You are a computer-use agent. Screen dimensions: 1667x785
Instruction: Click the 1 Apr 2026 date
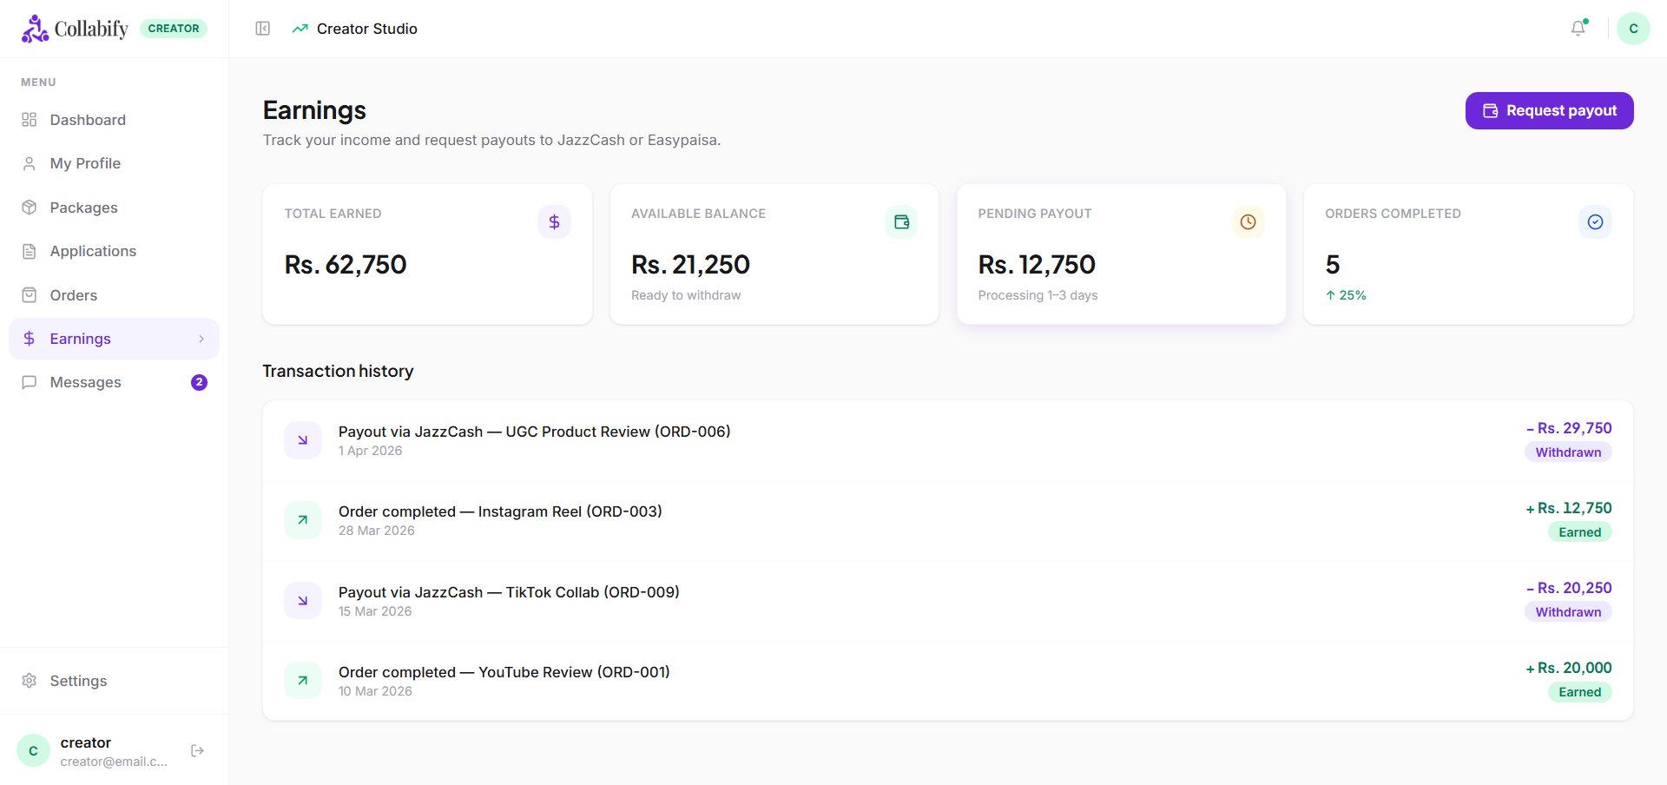click(x=370, y=451)
